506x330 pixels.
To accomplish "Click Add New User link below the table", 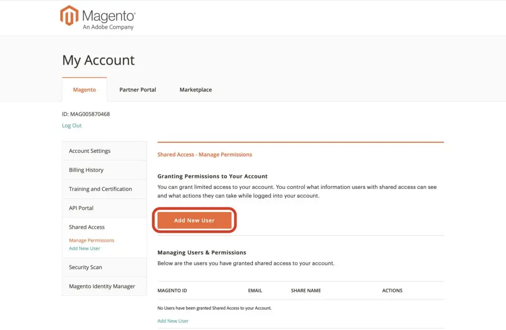I will (x=173, y=321).
